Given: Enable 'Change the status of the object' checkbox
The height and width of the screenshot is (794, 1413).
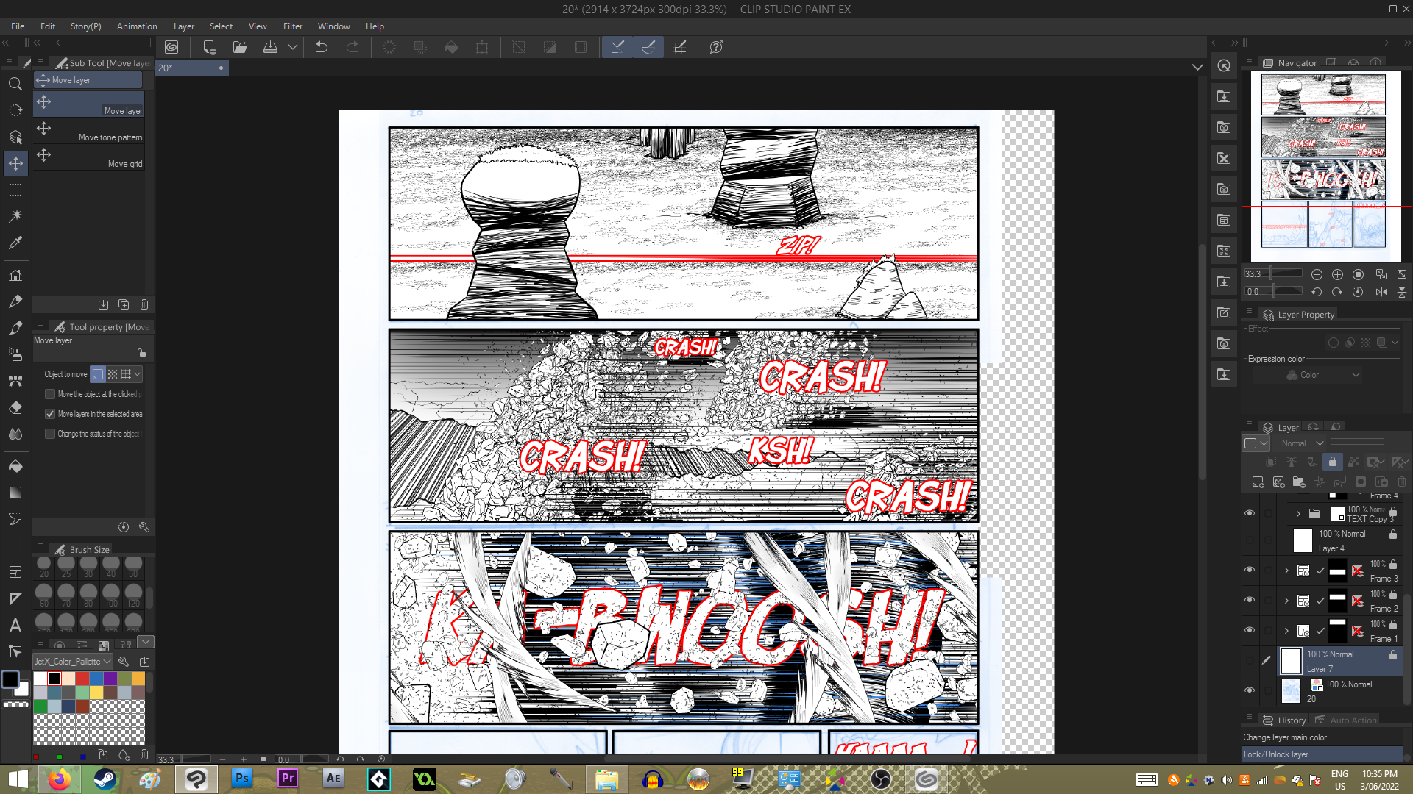Looking at the screenshot, I should (50, 434).
